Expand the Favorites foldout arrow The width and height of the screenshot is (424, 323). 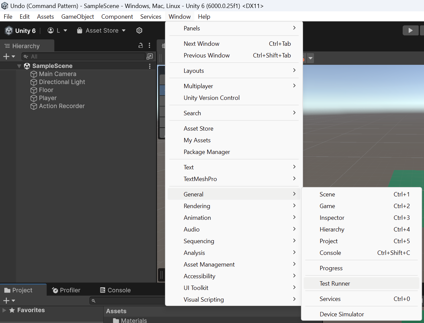4,310
